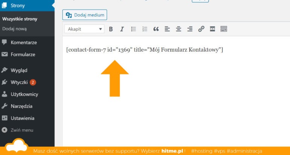This screenshot has width=290, height=155.
Task: Insert a numbered list
Action: (x=145, y=29)
